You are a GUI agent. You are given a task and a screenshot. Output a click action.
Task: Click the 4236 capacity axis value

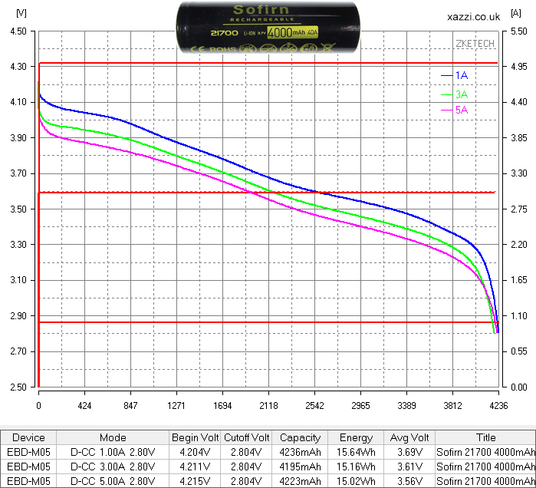pos(498,406)
